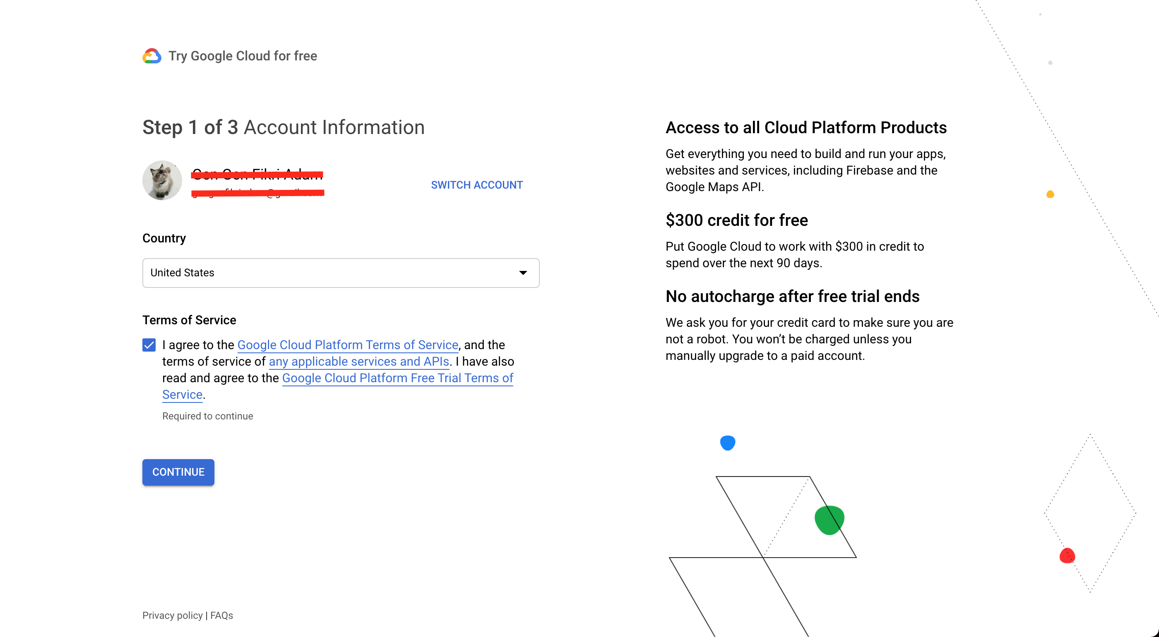The height and width of the screenshot is (637, 1159).
Task: Click the '$300 credit for free' heading
Action: pyautogui.click(x=736, y=220)
